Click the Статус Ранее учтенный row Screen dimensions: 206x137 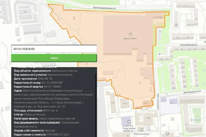point(29,114)
